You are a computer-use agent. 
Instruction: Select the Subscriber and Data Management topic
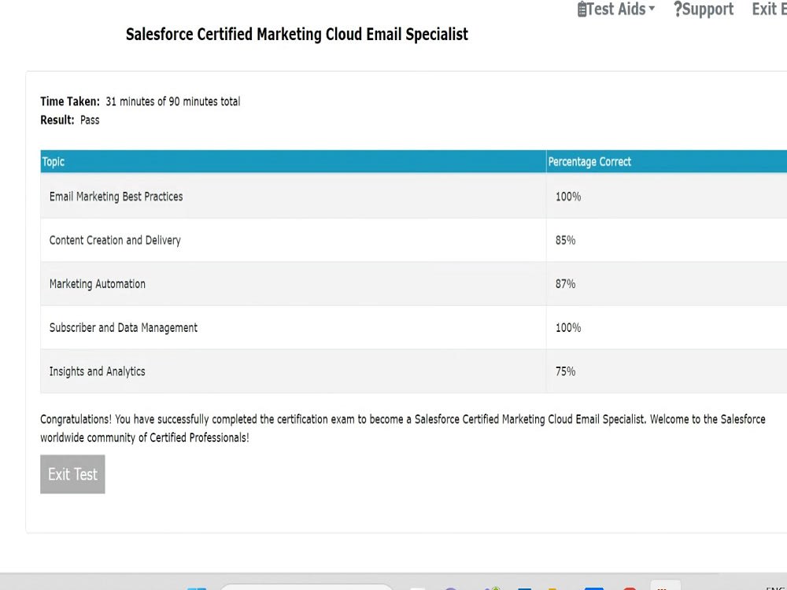coord(124,327)
